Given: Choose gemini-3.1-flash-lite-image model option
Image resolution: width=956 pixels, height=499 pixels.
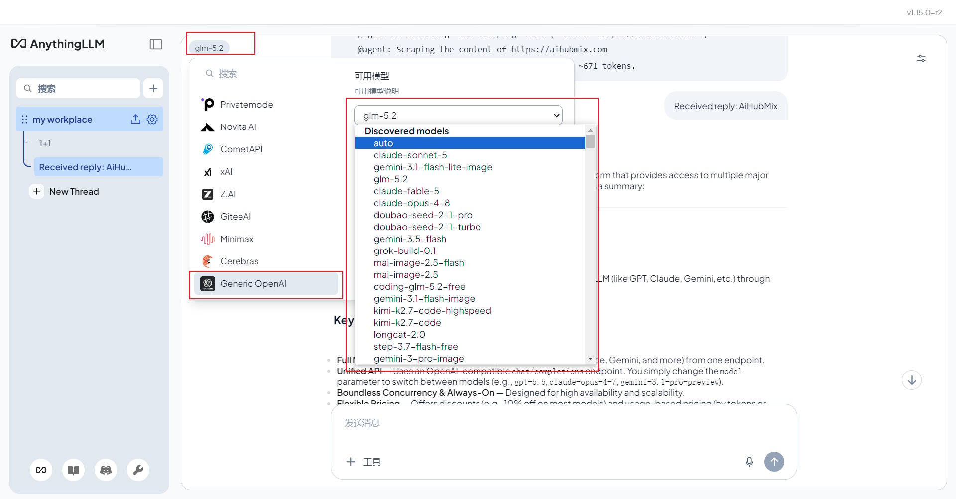Looking at the screenshot, I should [x=470, y=167].
